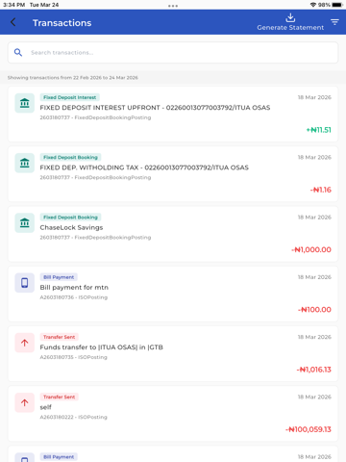Open Bill payment for mtn title

tap(74, 288)
